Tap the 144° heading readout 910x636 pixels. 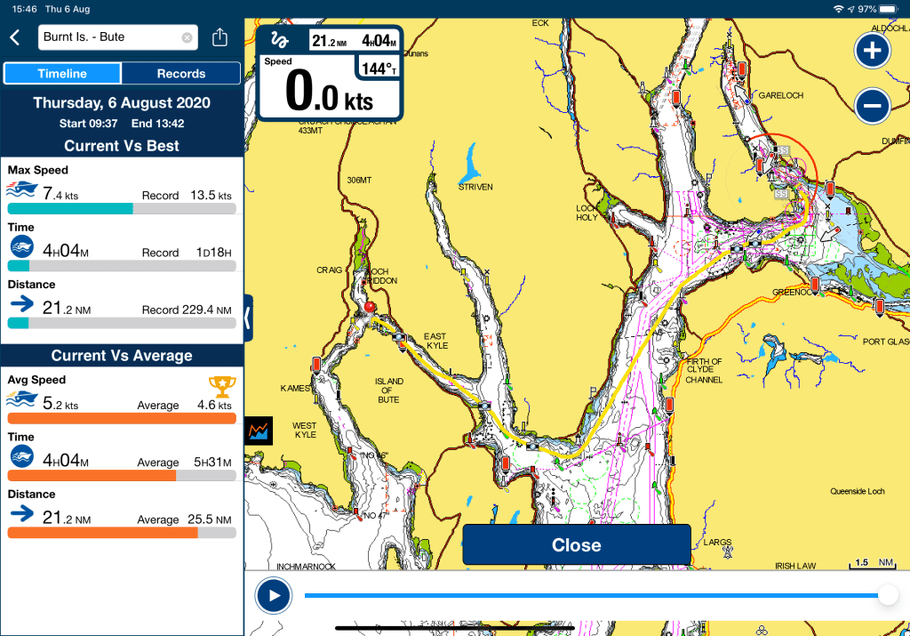pos(378,68)
